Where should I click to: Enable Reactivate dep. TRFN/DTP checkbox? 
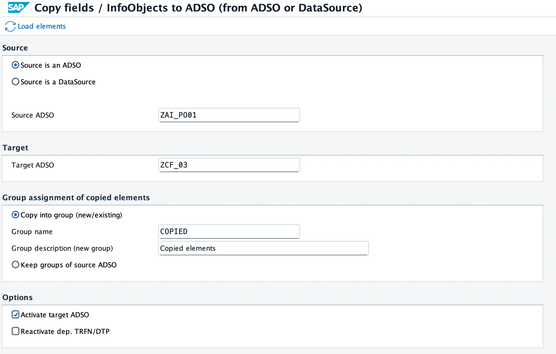click(x=15, y=331)
